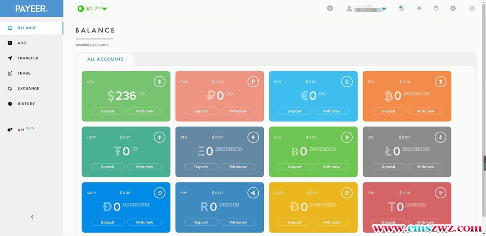Click the Tether icon on USDT card
This screenshot has width=486, height=236.
[159, 138]
